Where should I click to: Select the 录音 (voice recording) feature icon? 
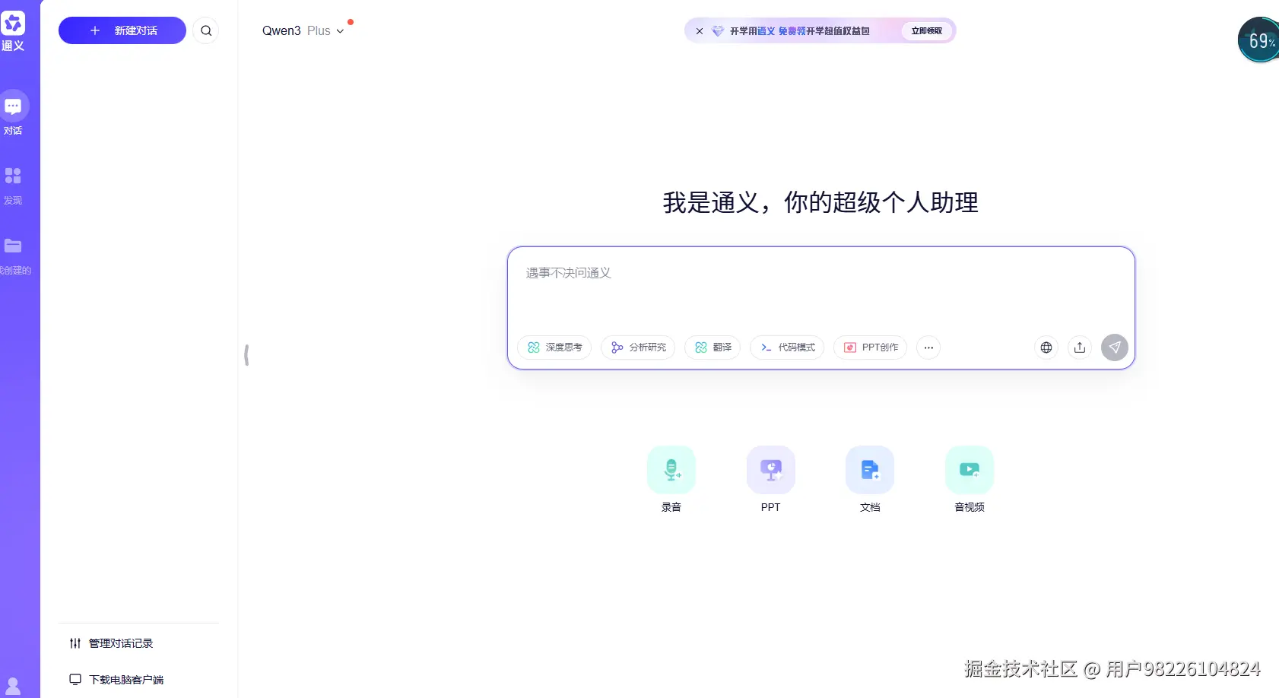[671, 469]
